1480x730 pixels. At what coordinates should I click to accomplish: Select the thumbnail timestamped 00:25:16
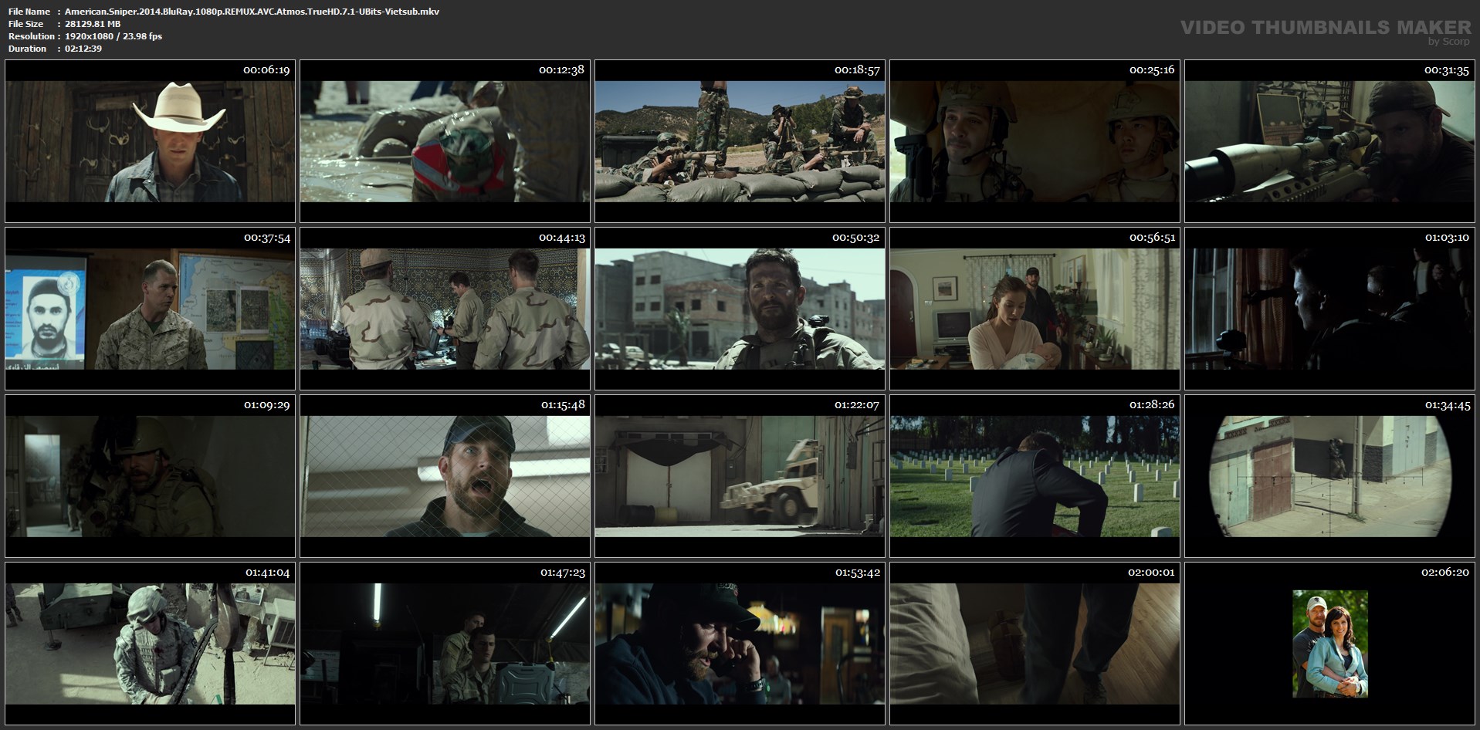click(x=1035, y=141)
